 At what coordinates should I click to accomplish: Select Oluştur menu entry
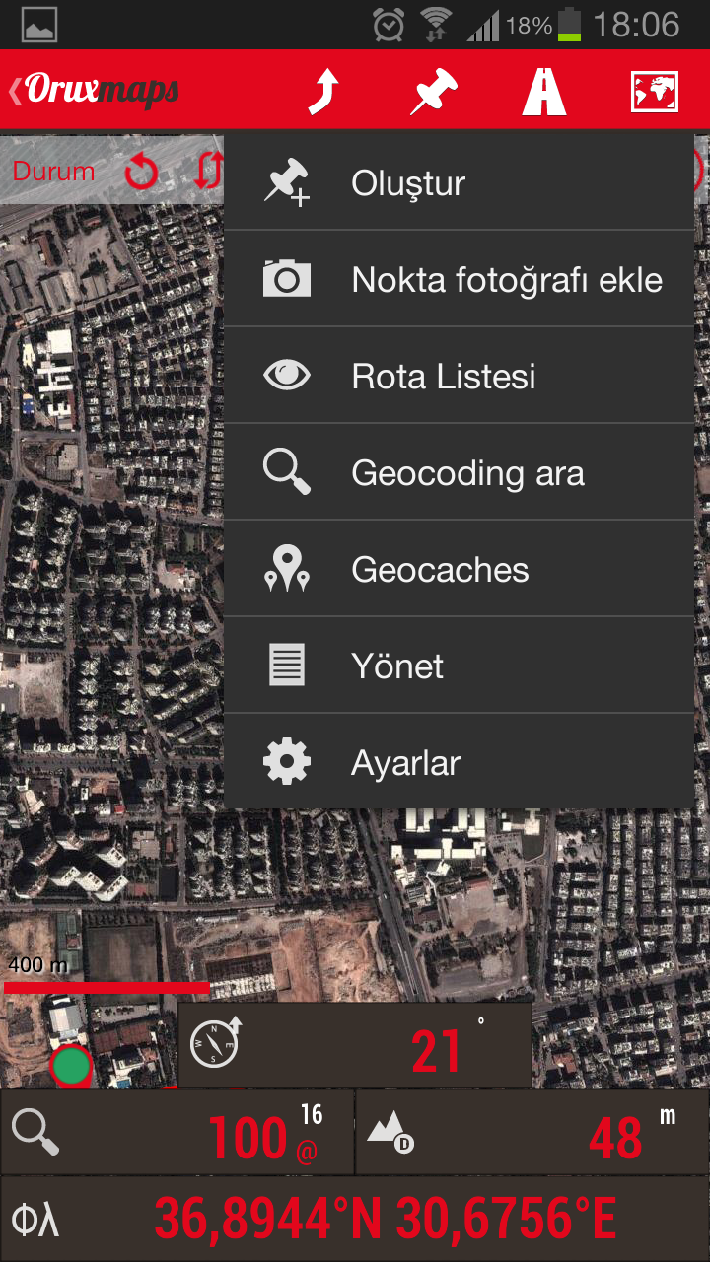tap(459, 183)
